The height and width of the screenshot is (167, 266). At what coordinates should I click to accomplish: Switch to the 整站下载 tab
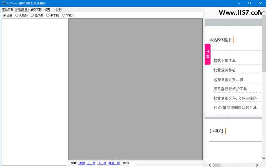point(8,10)
